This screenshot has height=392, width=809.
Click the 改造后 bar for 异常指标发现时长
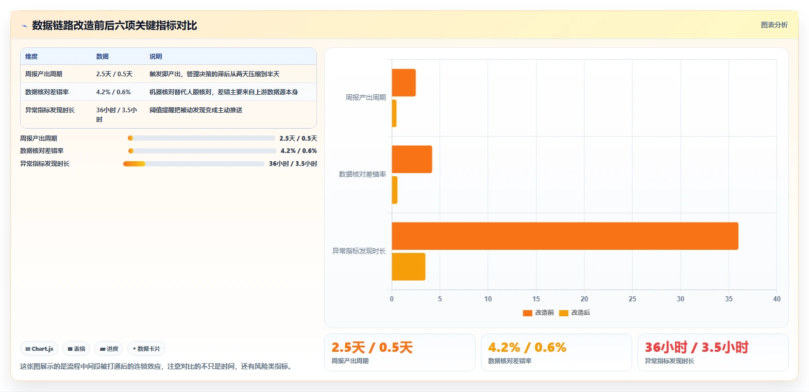pyautogui.click(x=409, y=267)
